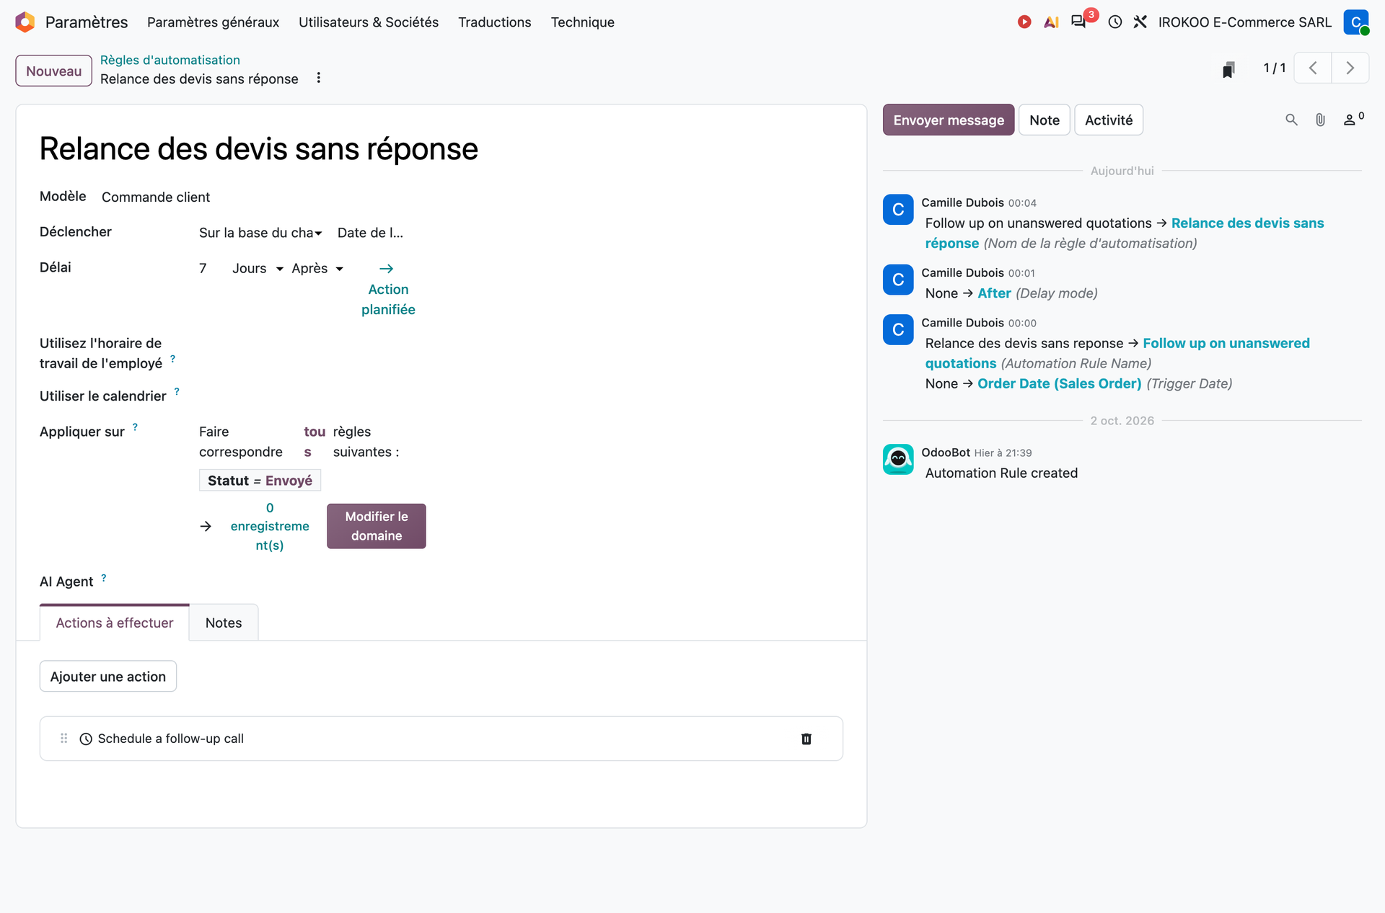Open the 'Date de l...' trigger date field
This screenshot has height=913, width=1385.
(370, 233)
